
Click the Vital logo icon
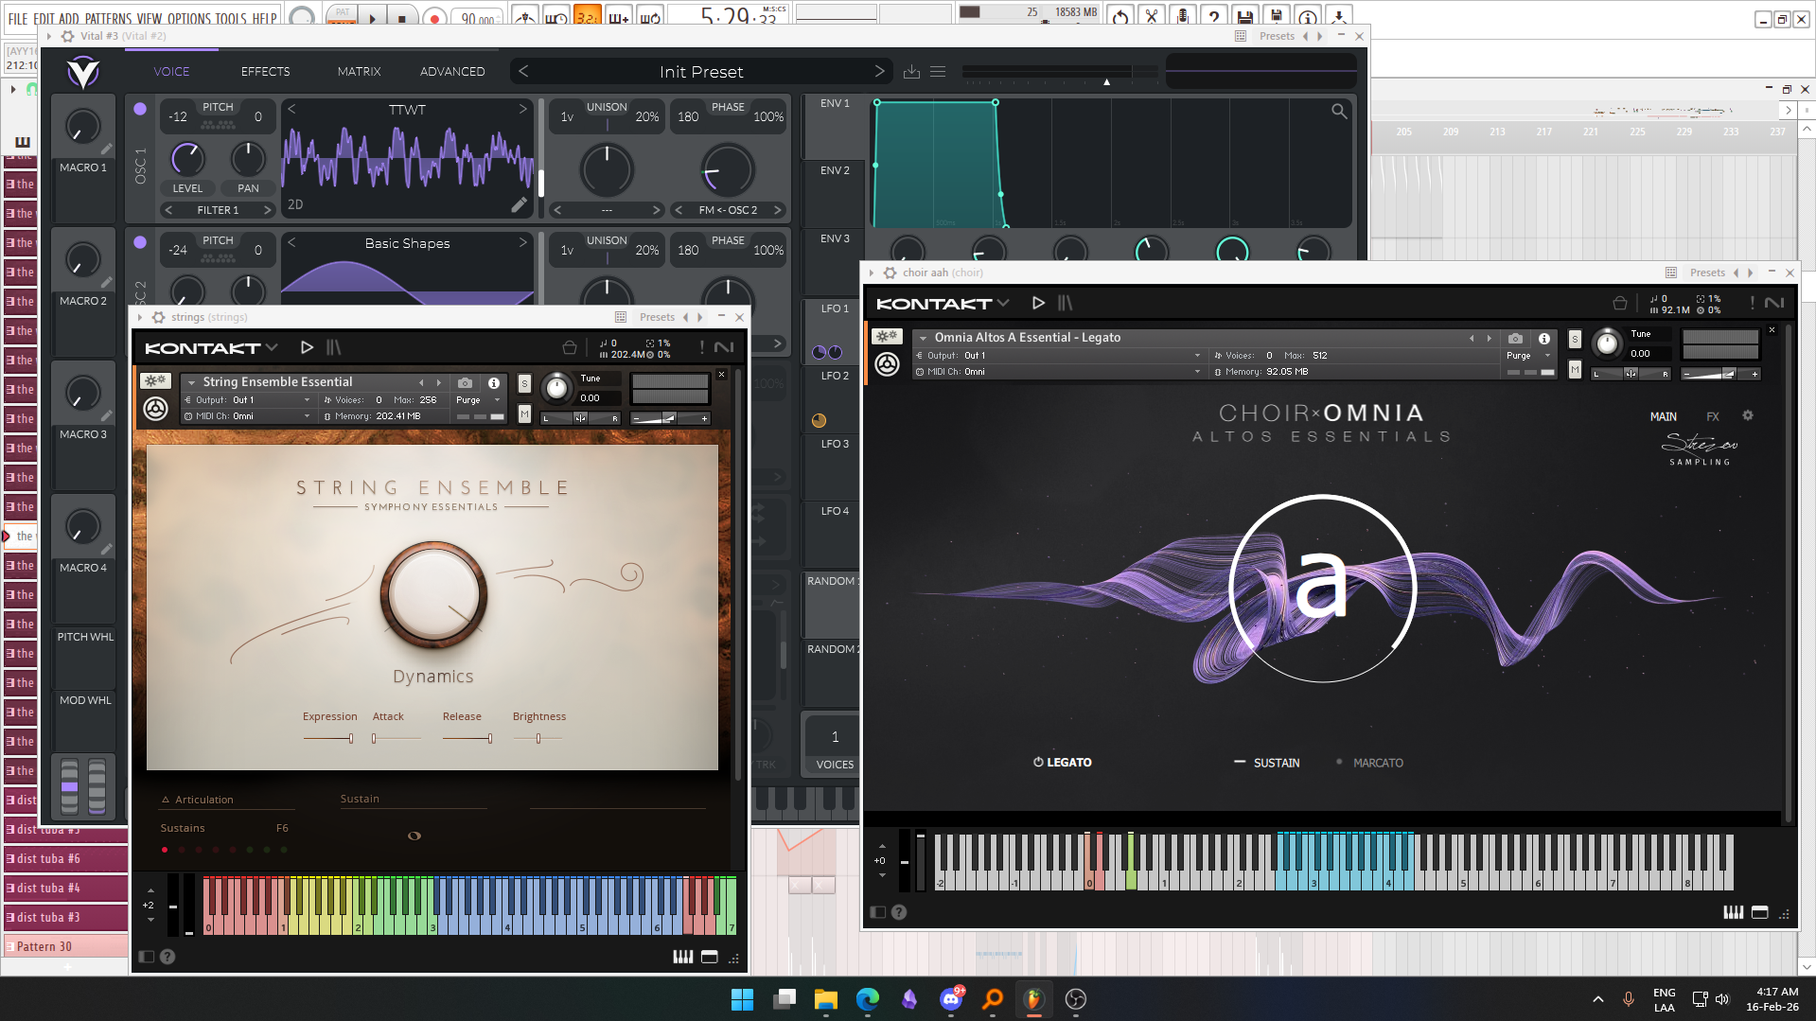83,72
